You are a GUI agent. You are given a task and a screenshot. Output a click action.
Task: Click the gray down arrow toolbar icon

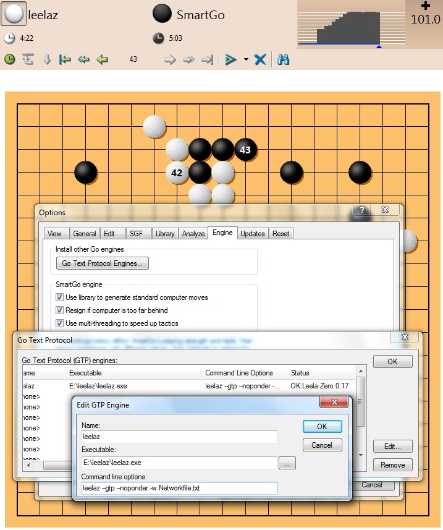[47, 59]
